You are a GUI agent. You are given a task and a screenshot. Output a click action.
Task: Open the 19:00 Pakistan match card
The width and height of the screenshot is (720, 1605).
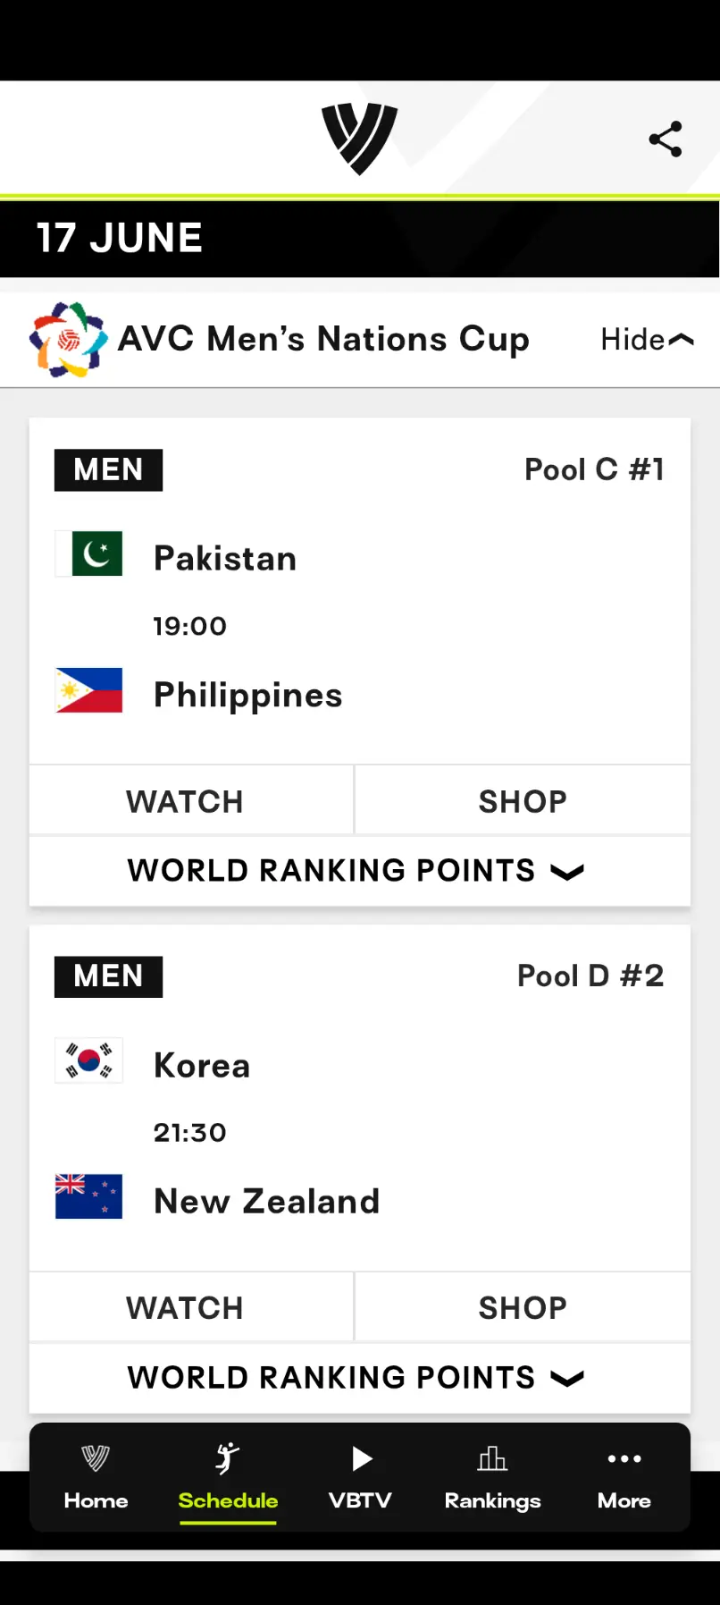pyautogui.click(x=360, y=591)
